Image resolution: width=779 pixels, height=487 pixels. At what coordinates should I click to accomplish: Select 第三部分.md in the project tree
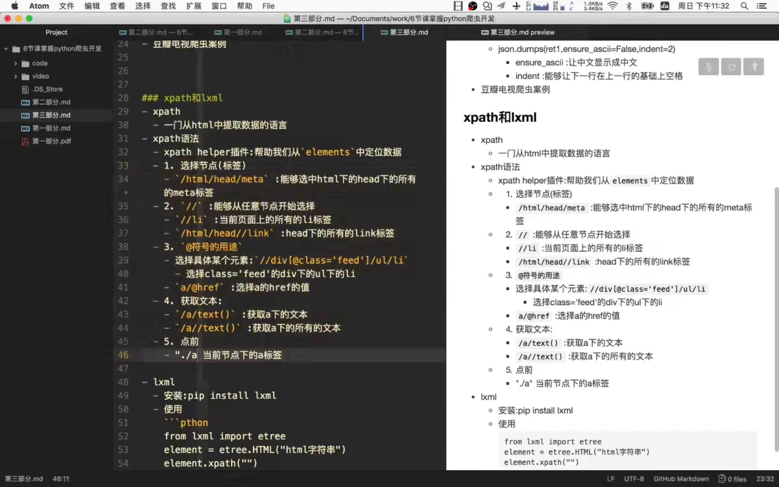[51, 115]
